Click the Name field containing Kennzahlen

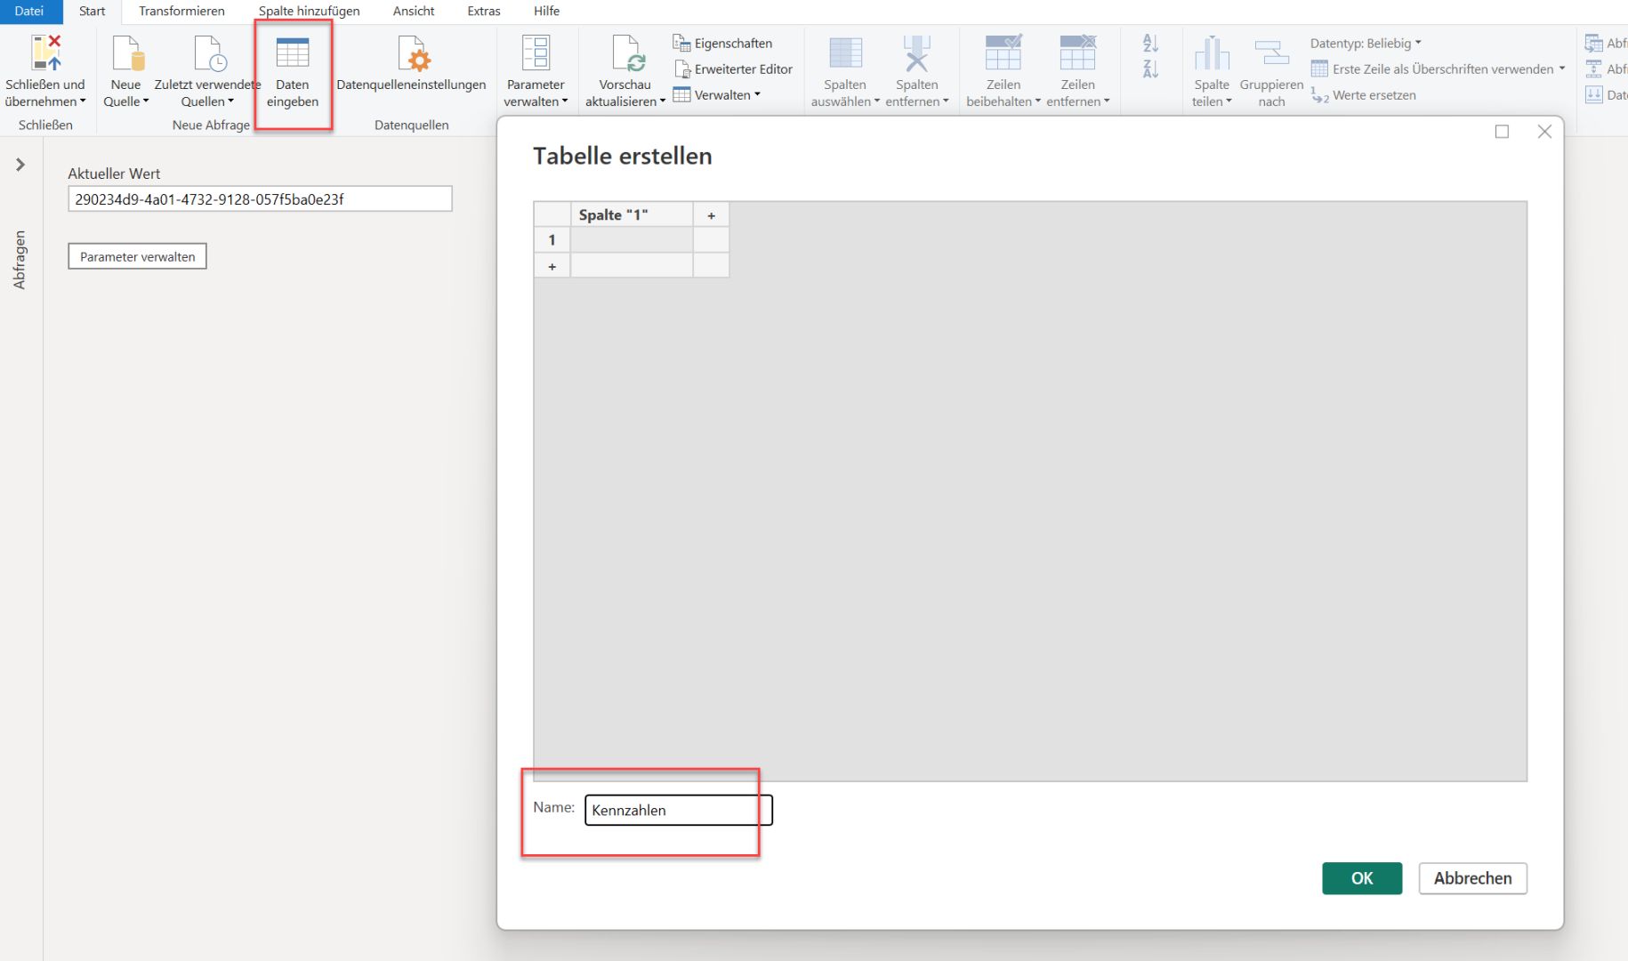pos(679,810)
